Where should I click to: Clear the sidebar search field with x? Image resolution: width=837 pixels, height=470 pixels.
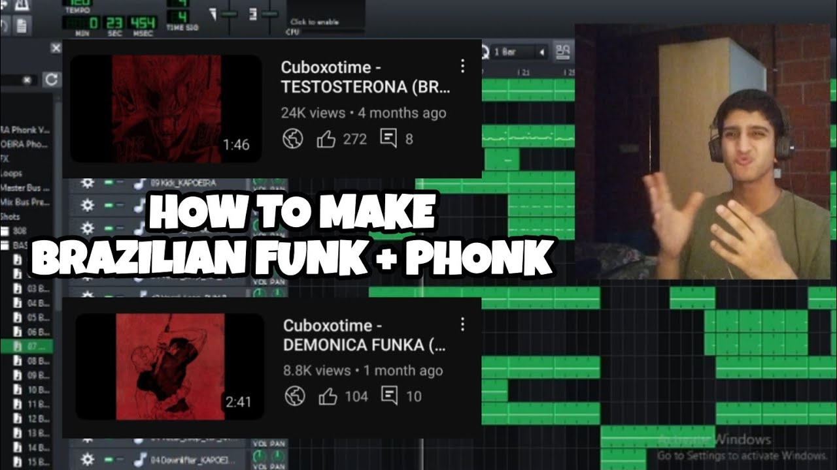(27, 80)
